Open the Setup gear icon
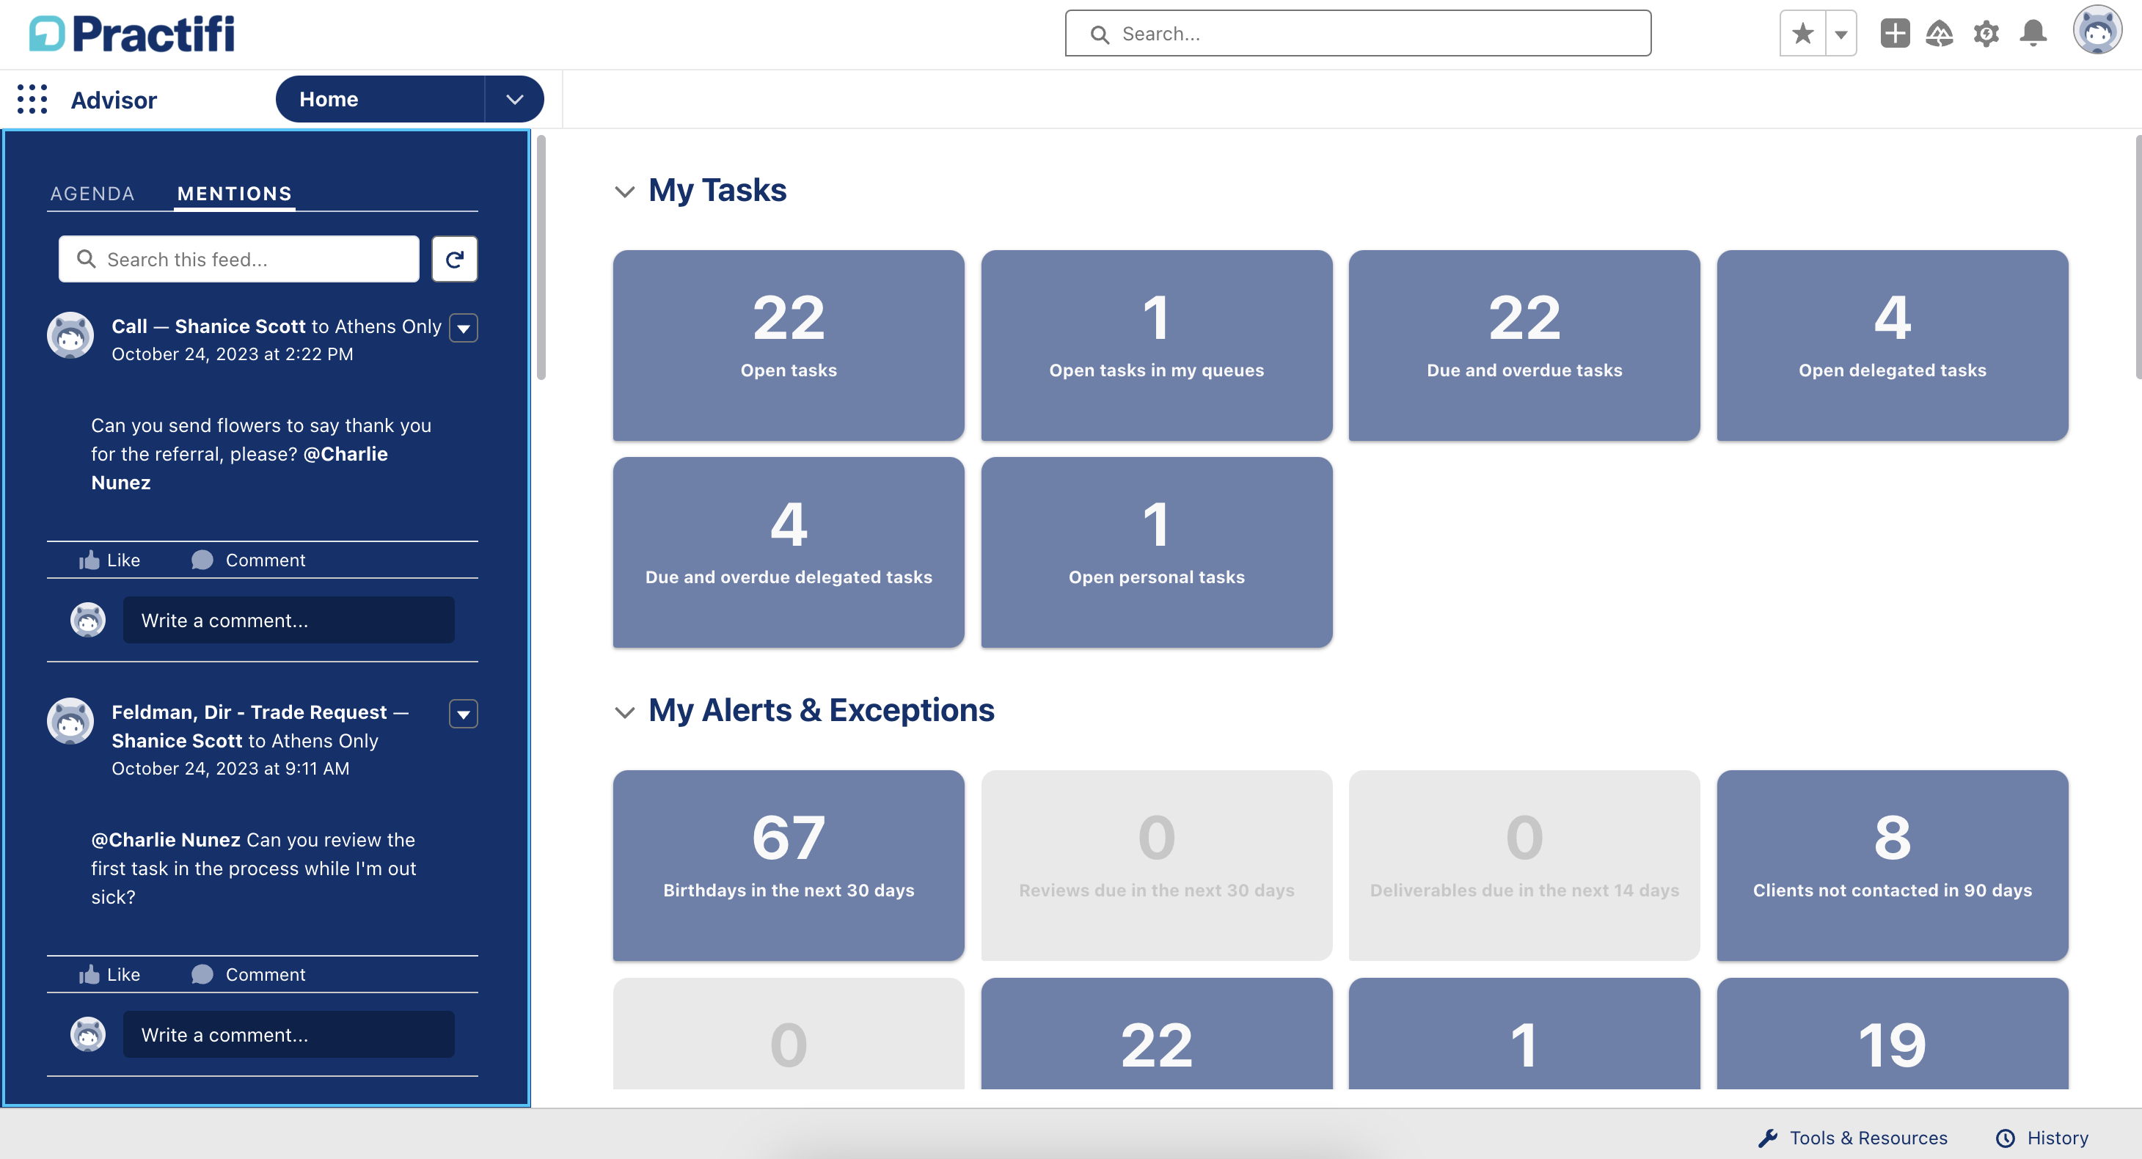 tap(1986, 33)
